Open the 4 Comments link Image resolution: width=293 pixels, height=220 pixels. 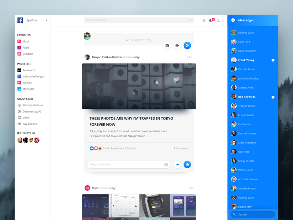181,148
